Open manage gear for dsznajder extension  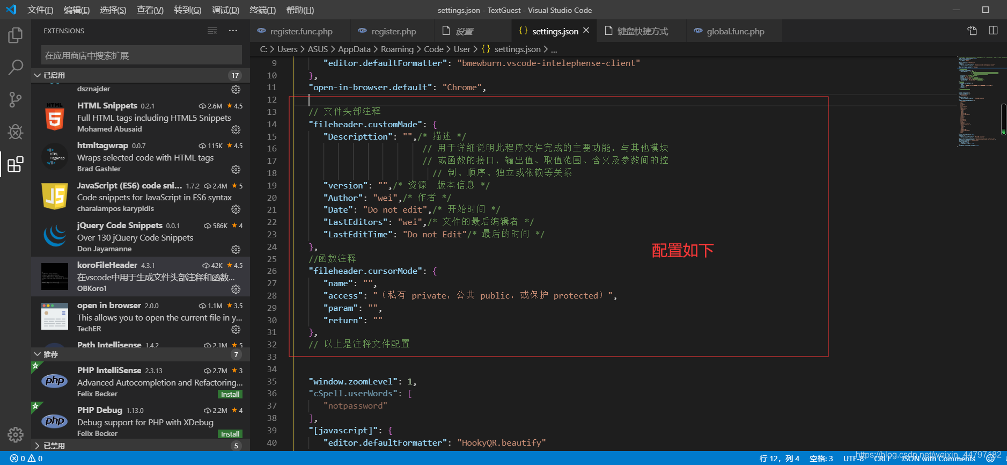coord(236,89)
